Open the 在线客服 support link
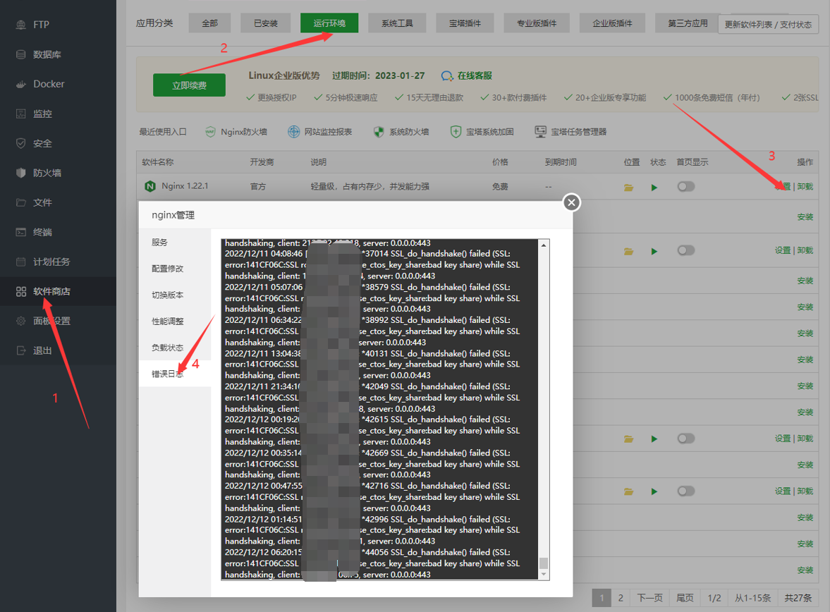This screenshot has width=830, height=612. coord(467,75)
